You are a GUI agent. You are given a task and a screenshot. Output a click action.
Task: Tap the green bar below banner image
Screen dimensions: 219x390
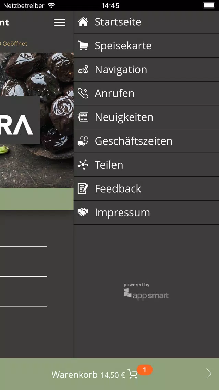click(x=37, y=199)
